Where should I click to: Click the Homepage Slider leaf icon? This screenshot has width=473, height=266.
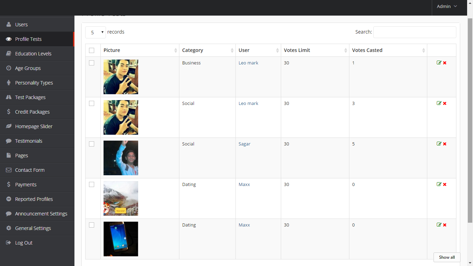point(9,126)
